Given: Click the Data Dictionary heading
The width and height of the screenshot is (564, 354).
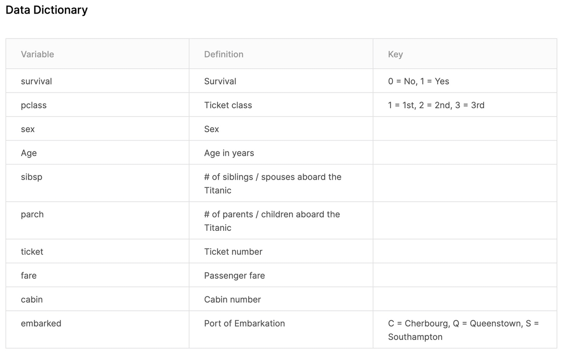Looking at the screenshot, I should coord(47,10).
